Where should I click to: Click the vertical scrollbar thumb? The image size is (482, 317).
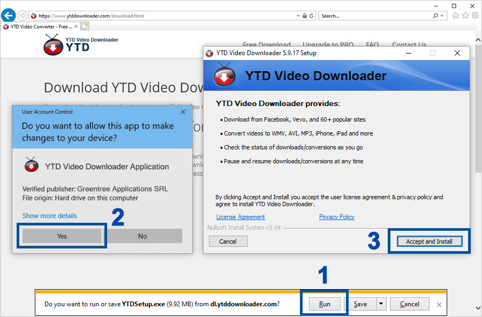(478, 108)
